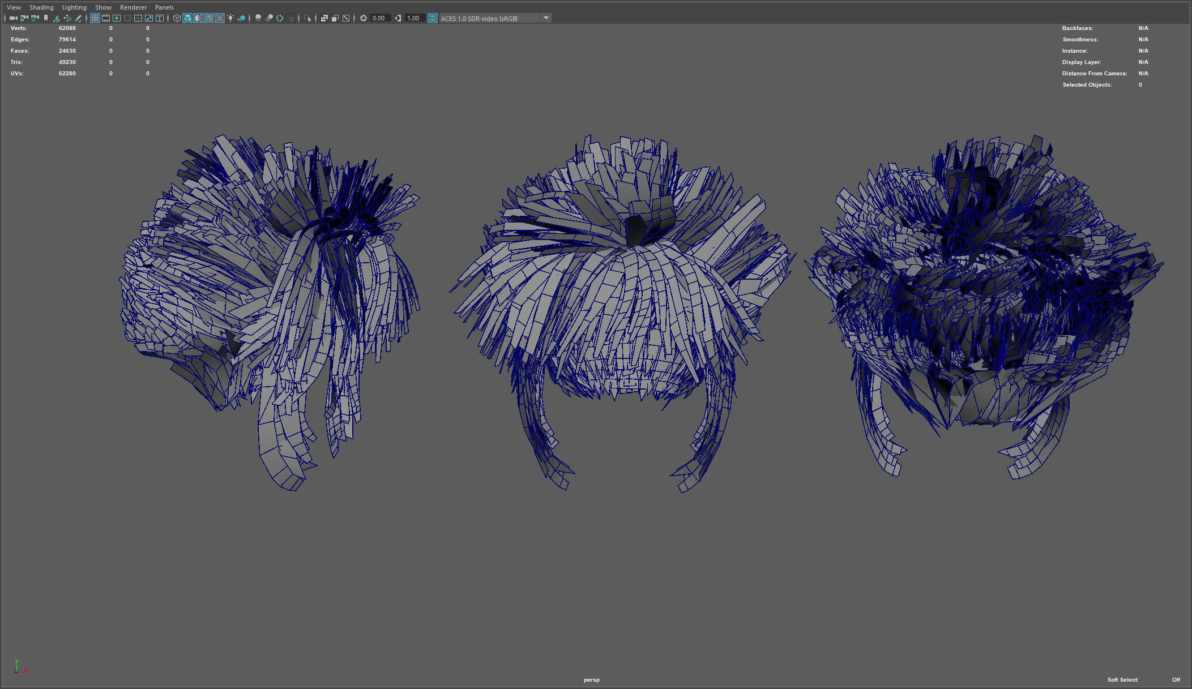Toggle Use Default Material icon

pos(198,18)
